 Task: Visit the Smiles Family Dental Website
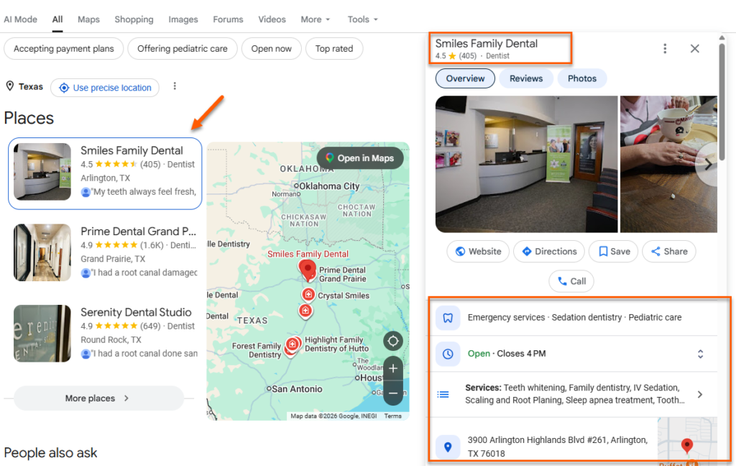pos(478,251)
